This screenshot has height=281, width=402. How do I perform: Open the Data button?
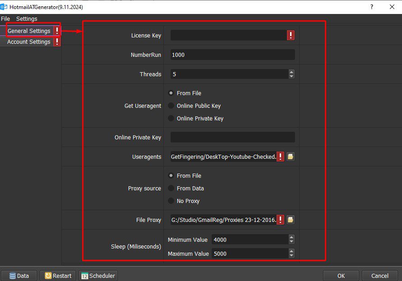19,276
